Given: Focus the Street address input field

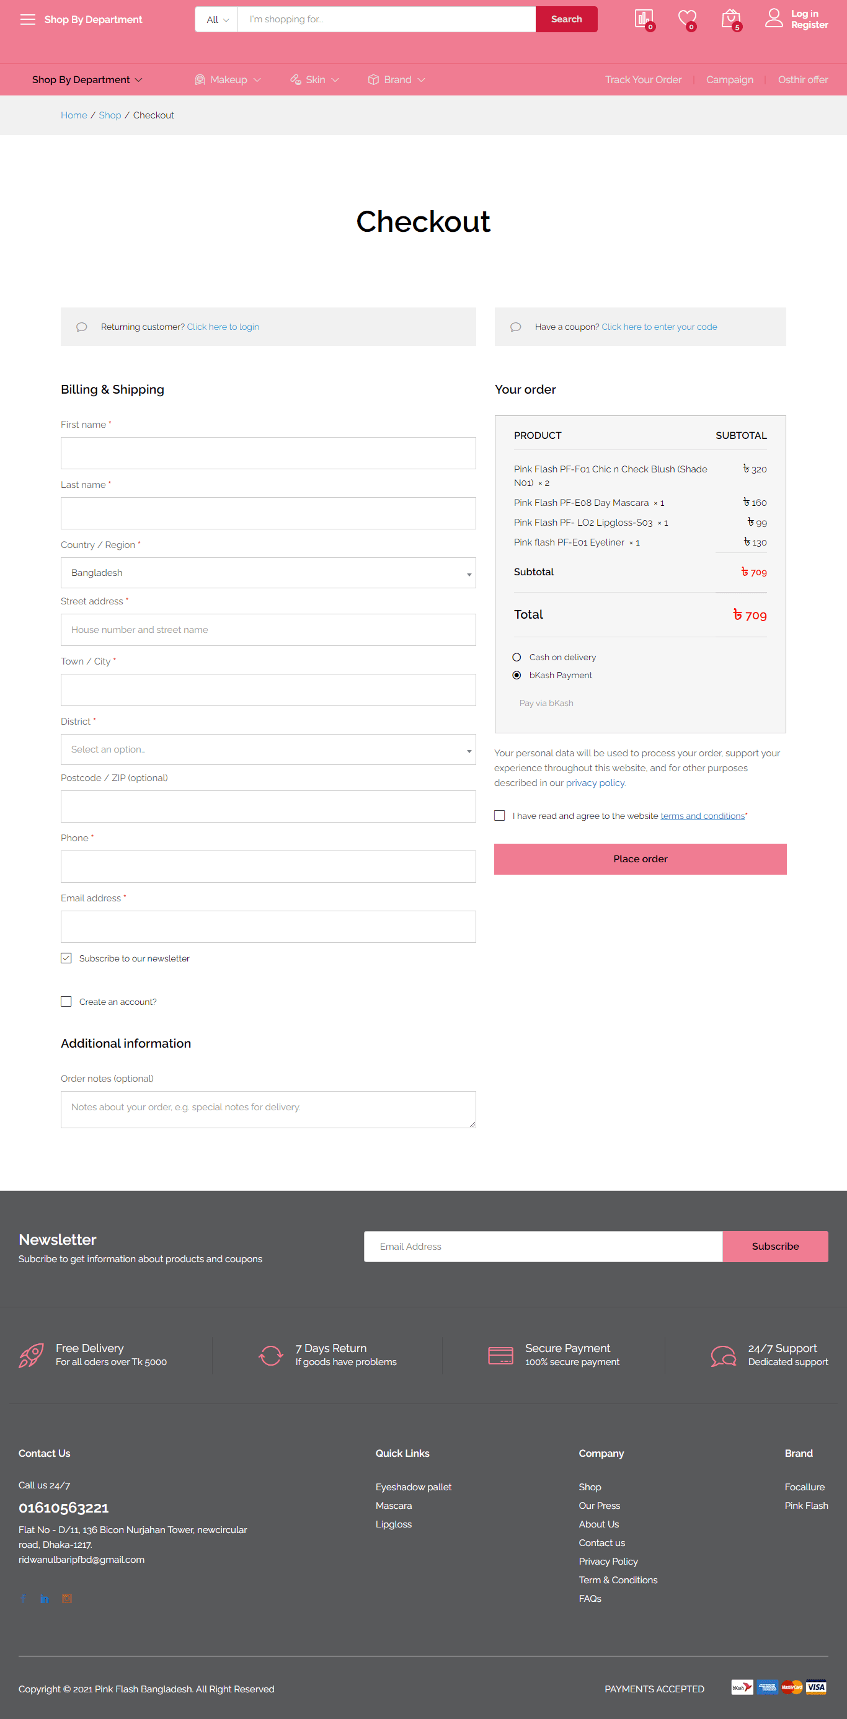Looking at the screenshot, I should 268,629.
